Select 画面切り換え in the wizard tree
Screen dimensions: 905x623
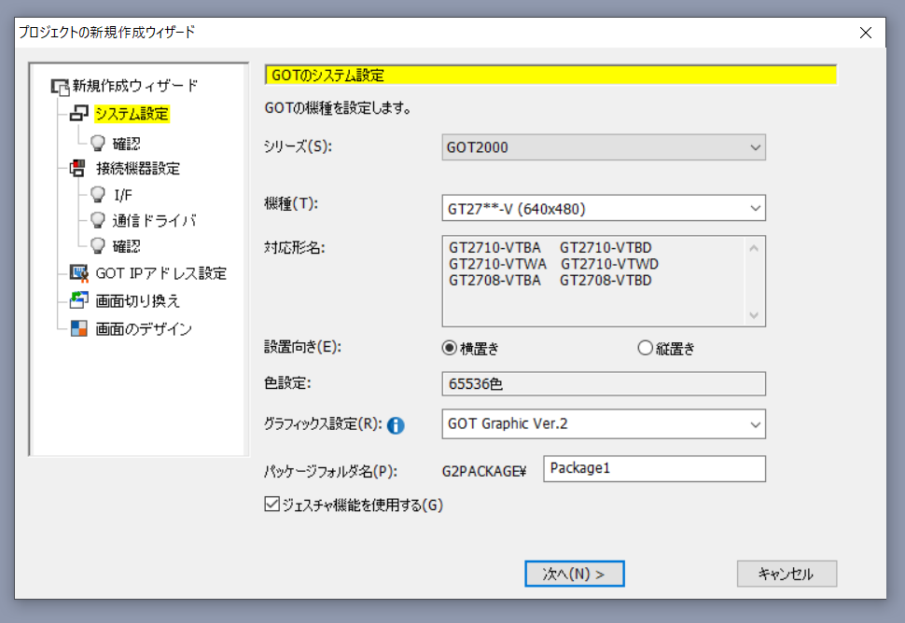point(138,300)
